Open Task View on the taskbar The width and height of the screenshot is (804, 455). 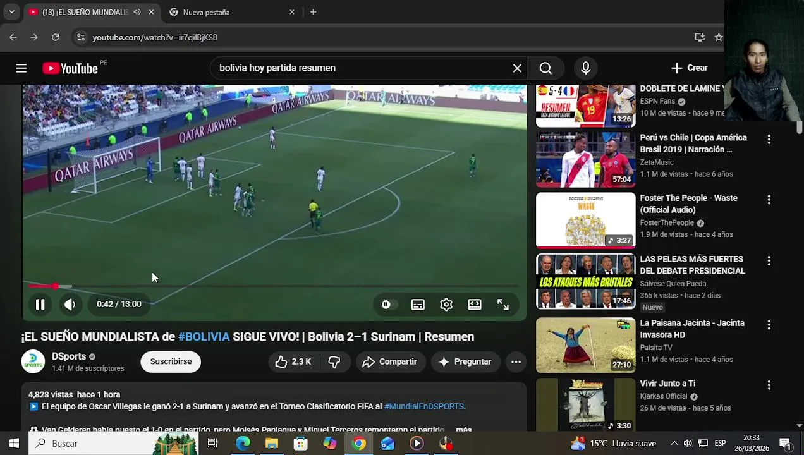213,444
